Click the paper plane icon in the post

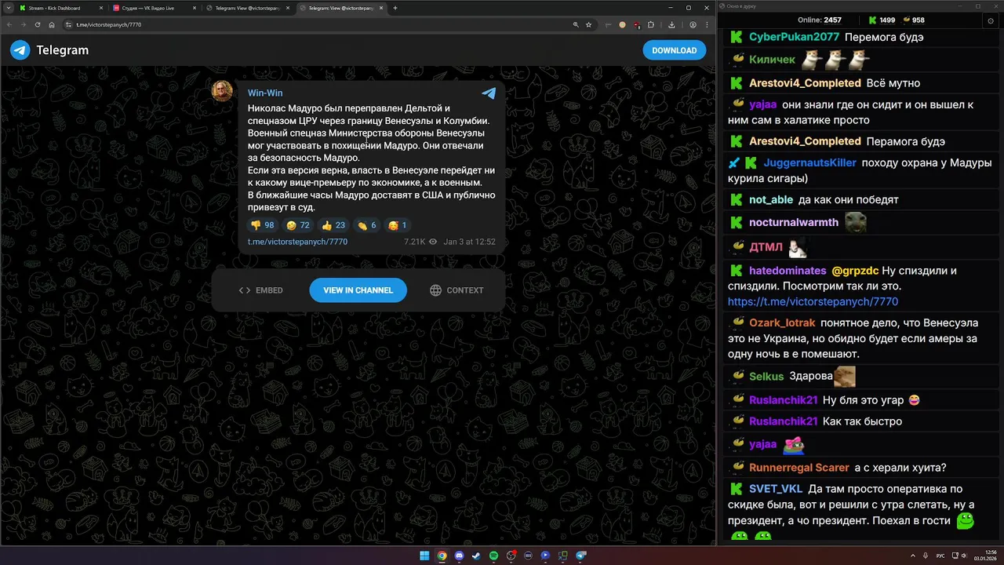(489, 93)
